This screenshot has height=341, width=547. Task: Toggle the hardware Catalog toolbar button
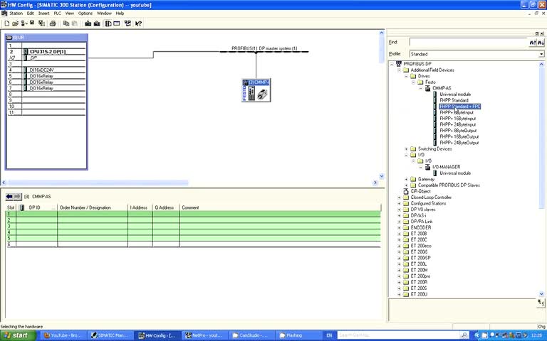tap(108, 23)
